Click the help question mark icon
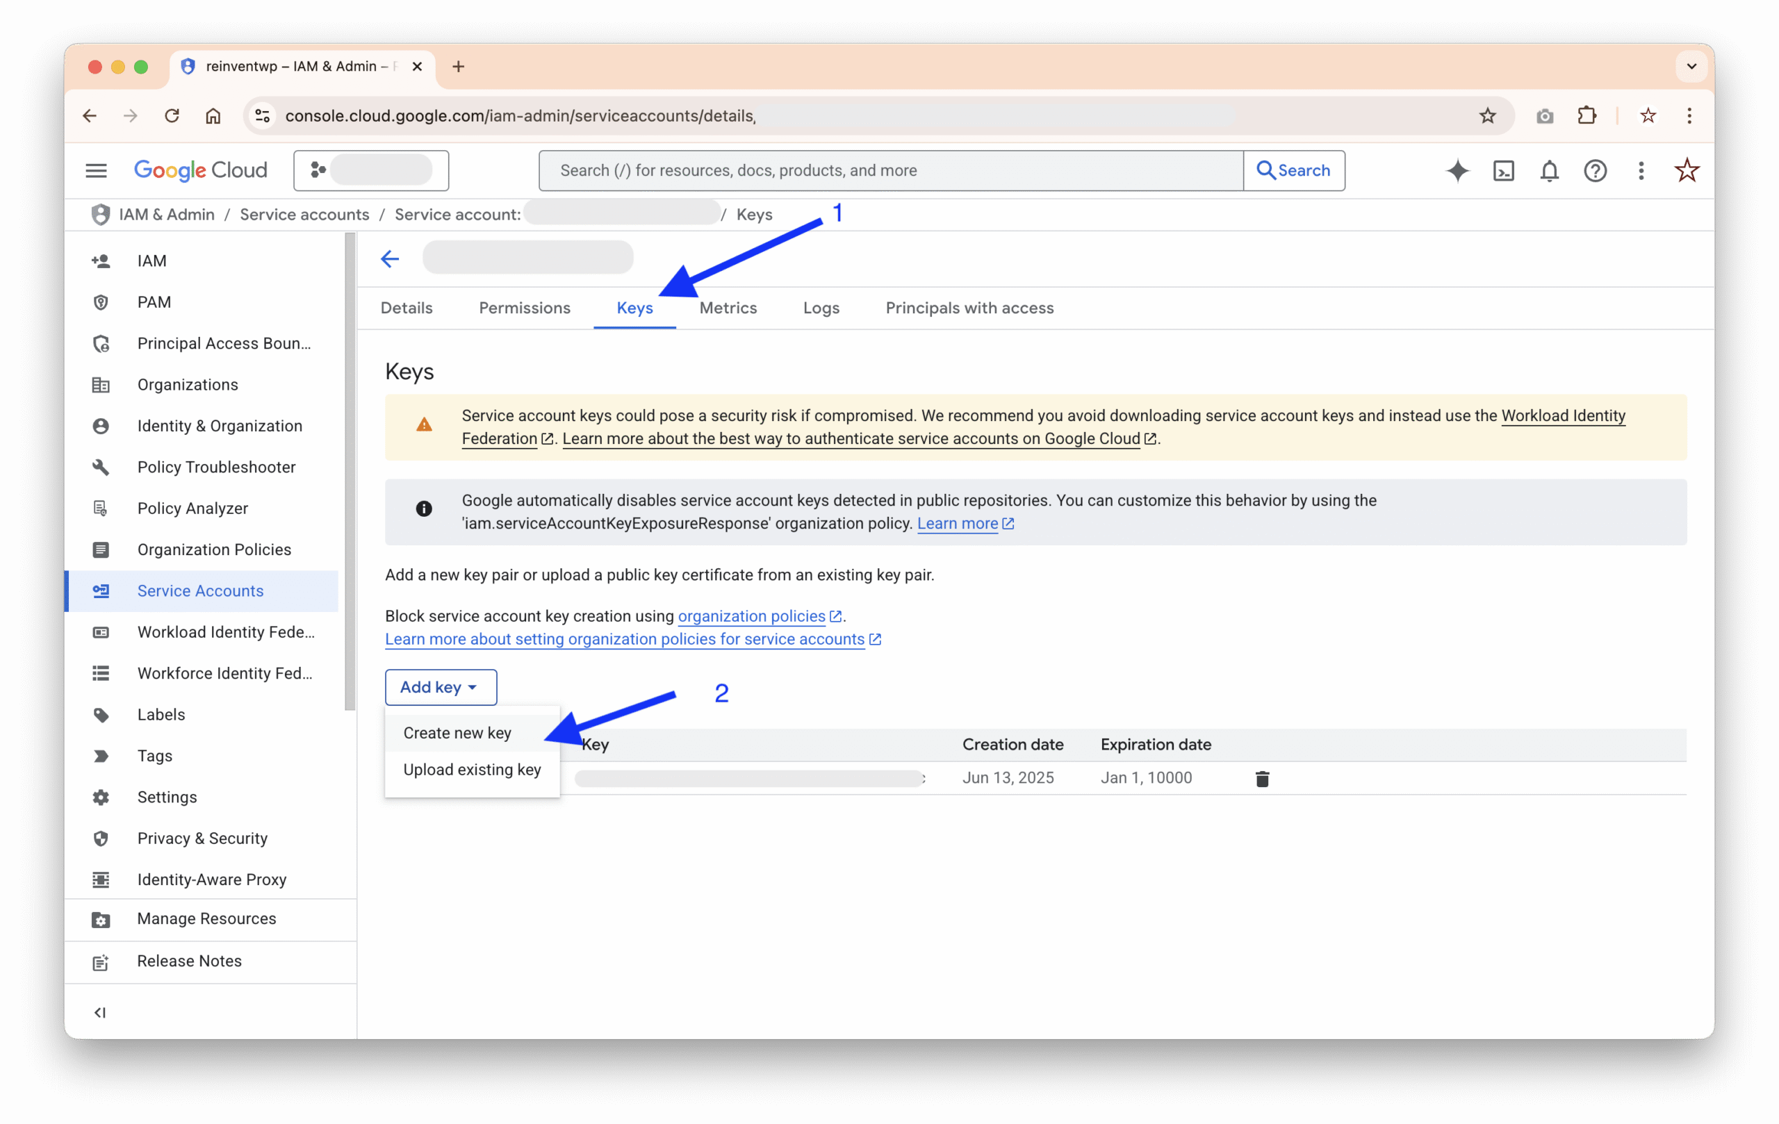The height and width of the screenshot is (1124, 1779). coord(1595,171)
